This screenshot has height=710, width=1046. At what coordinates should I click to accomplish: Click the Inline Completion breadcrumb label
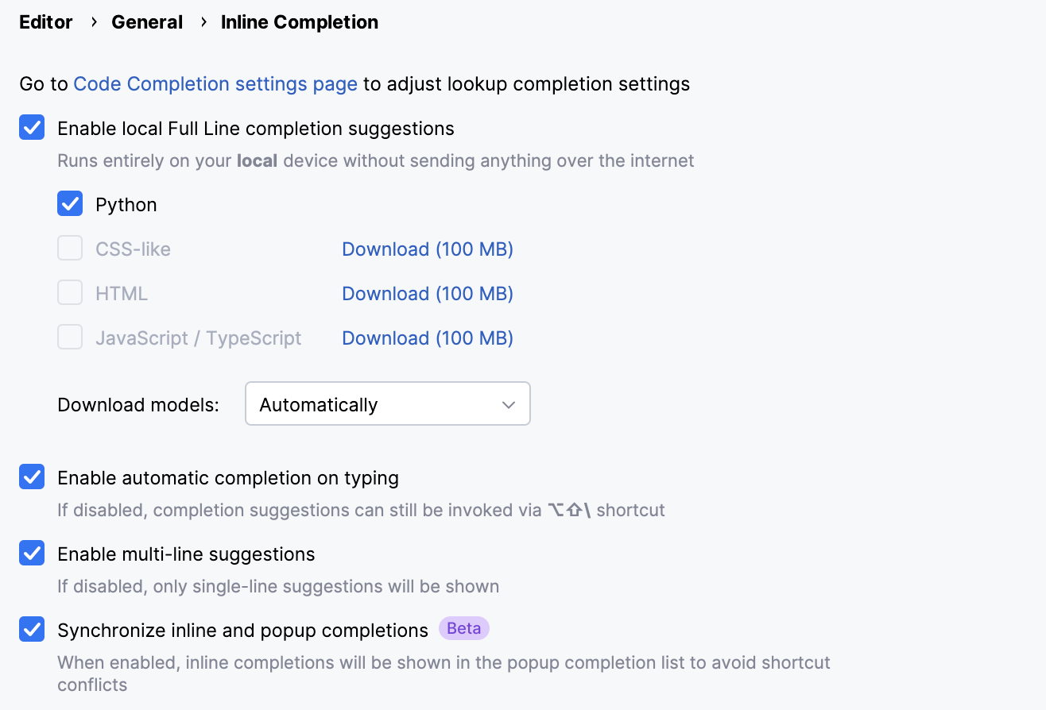300,21
